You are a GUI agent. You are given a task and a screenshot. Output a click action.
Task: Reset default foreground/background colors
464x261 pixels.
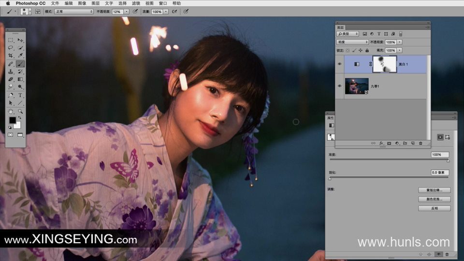pos(10,128)
